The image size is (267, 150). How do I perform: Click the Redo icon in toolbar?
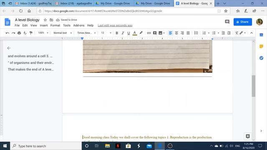pyautogui.click(x=13, y=33)
